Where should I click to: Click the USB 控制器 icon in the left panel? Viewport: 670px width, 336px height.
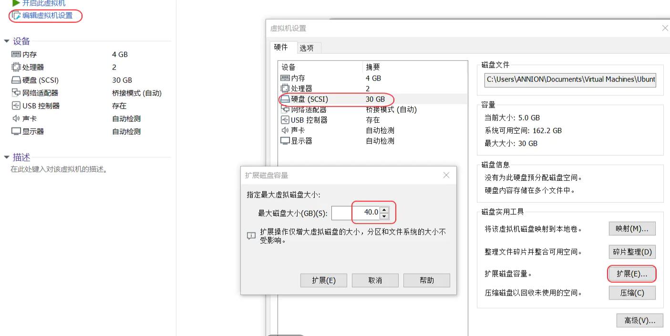tap(16, 106)
